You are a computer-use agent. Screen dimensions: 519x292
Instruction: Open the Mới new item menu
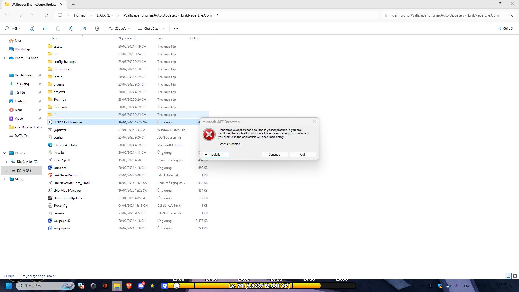tap(13, 28)
